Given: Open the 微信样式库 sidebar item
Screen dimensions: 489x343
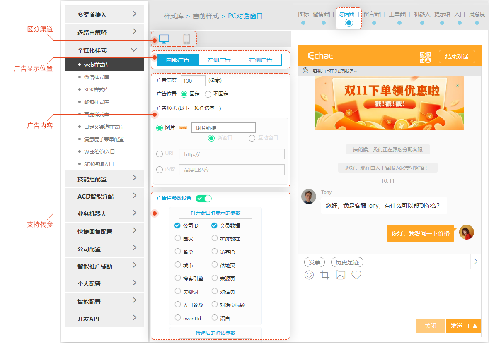Looking at the screenshot, I should [x=97, y=77].
